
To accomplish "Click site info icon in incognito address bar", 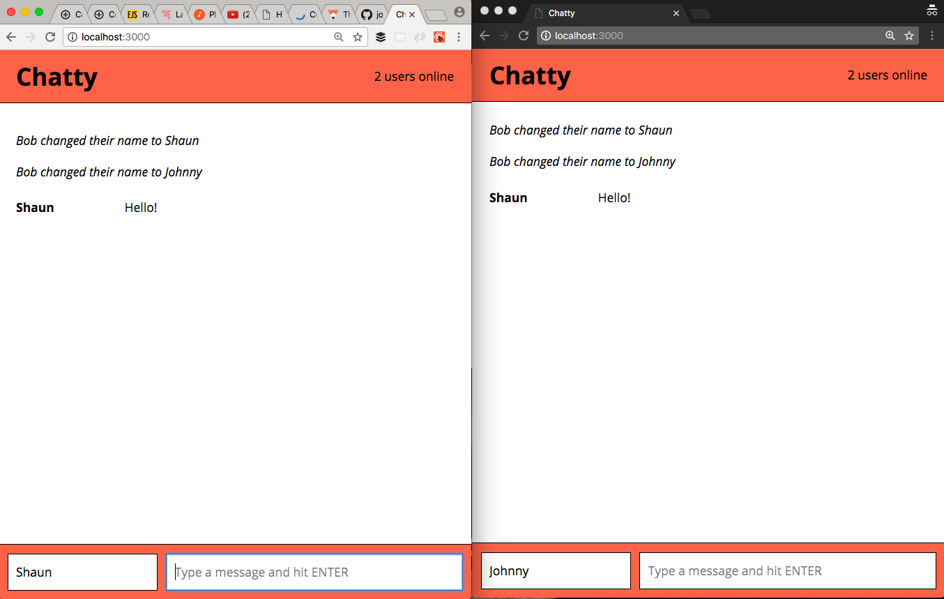I will coord(546,36).
